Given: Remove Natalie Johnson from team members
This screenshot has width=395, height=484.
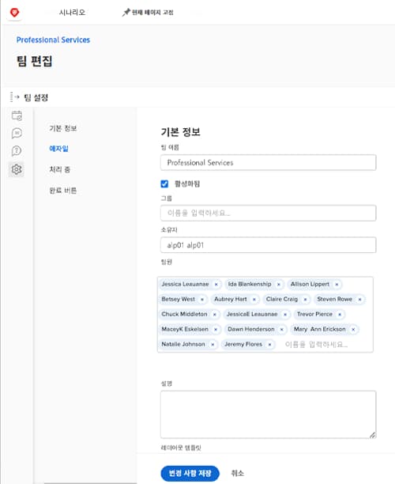Looking at the screenshot, I should click(213, 345).
